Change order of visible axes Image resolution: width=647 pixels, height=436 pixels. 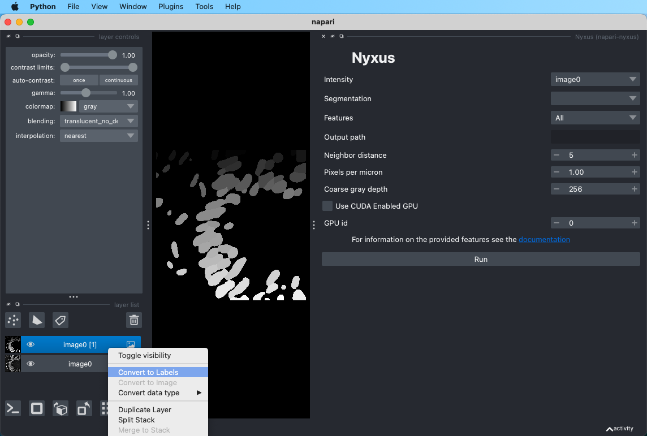coord(61,409)
